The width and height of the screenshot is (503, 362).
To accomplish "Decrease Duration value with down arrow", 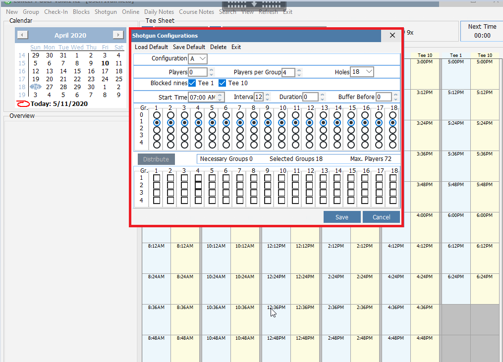I will [x=323, y=100].
